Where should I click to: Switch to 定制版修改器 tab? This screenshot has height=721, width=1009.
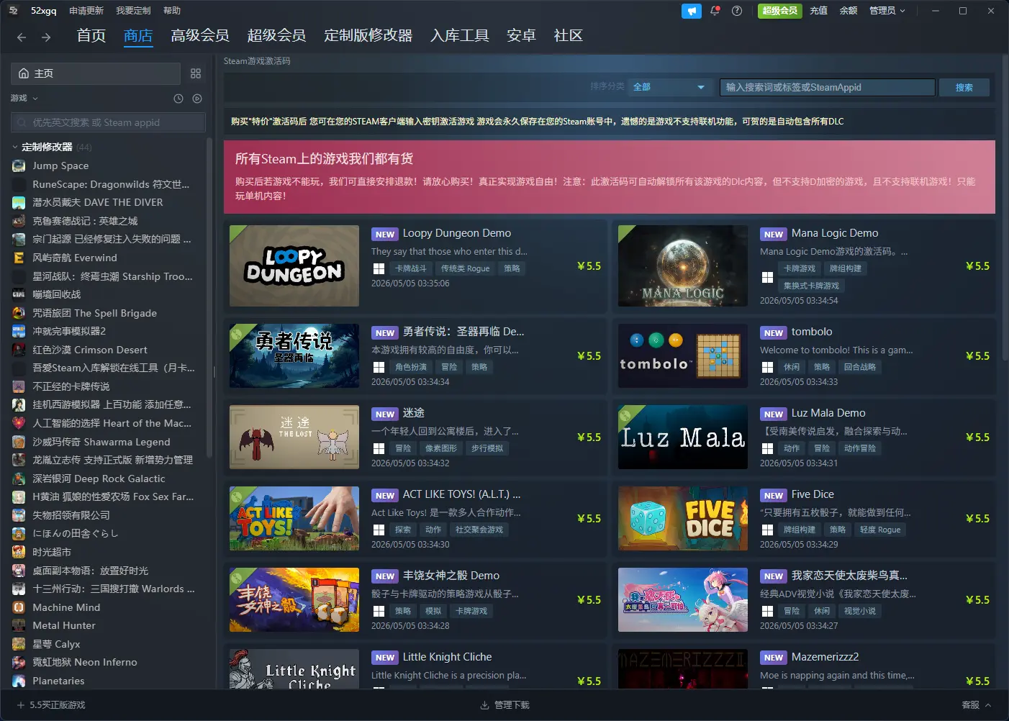pos(368,36)
